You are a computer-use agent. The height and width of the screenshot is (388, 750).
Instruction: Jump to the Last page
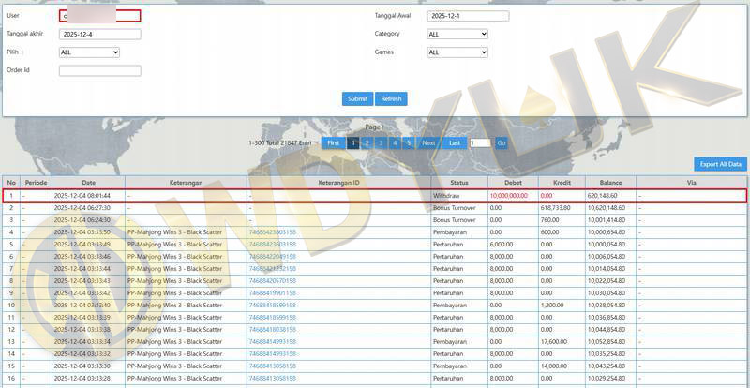[455, 142]
